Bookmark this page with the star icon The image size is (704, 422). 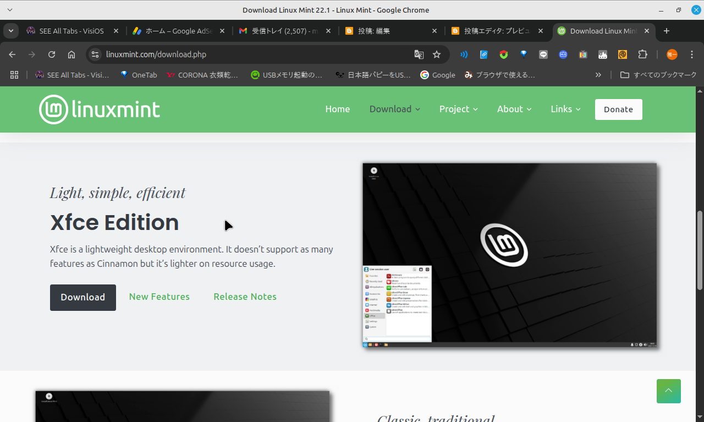pyautogui.click(x=437, y=54)
